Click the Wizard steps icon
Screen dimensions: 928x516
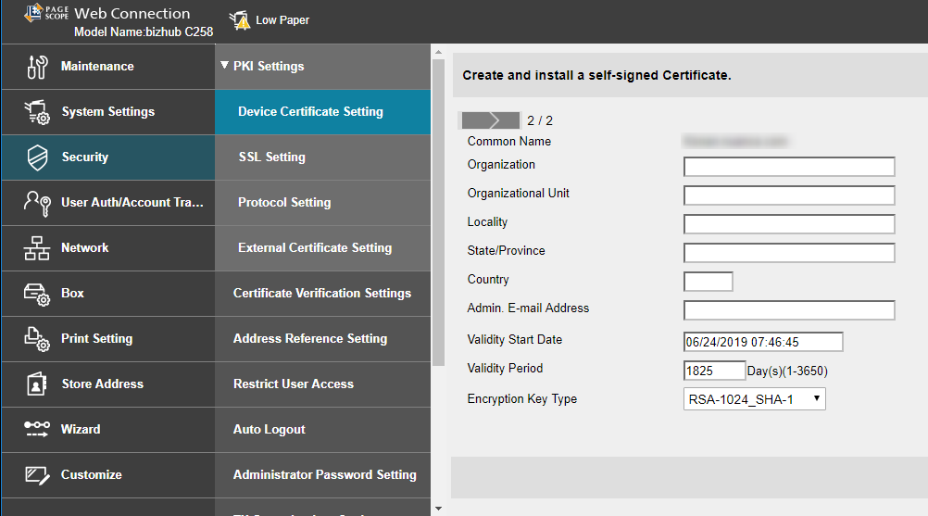click(x=37, y=429)
